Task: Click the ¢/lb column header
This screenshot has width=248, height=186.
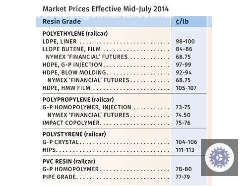Action: click(x=182, y=21)
